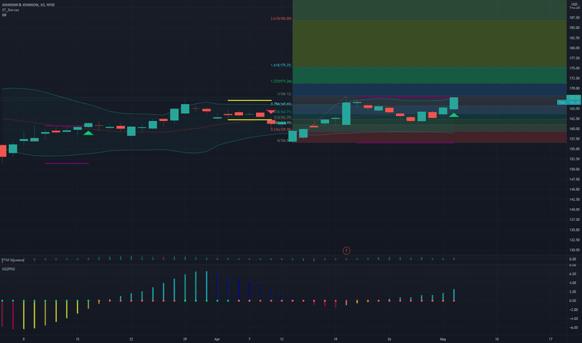Select the lower yellow Darvas box line
This screenshot has height=343, width=582.
(x=249, y=120)
